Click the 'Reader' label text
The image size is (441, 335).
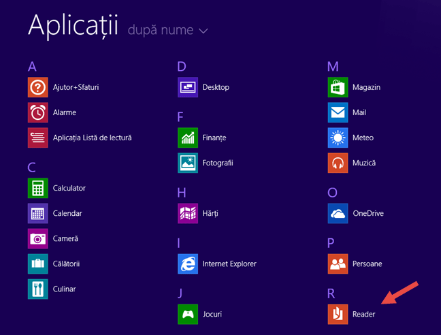[364, 314]
